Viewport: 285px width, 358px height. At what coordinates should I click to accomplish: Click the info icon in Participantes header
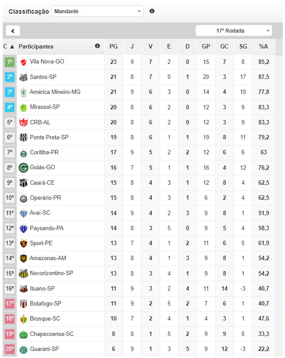click(97, 46)
